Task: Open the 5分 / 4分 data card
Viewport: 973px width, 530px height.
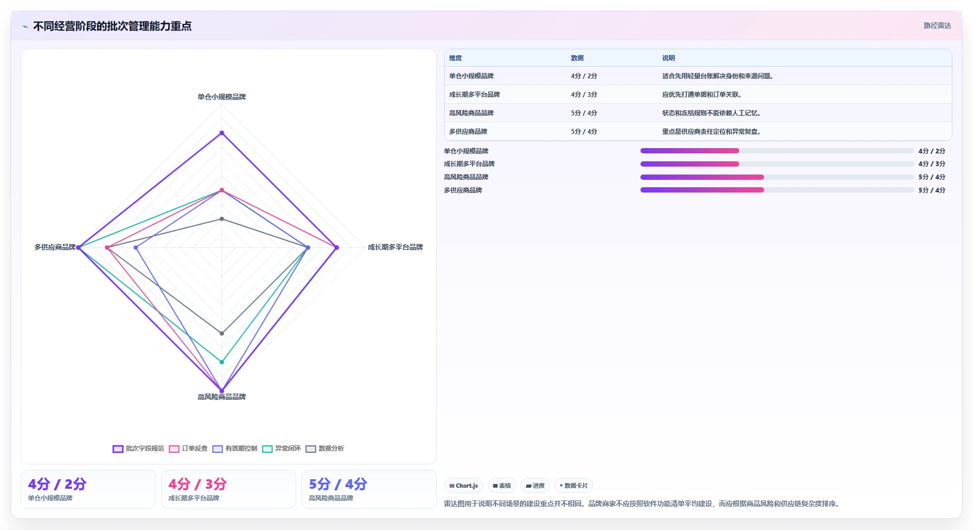Action: 369,489
